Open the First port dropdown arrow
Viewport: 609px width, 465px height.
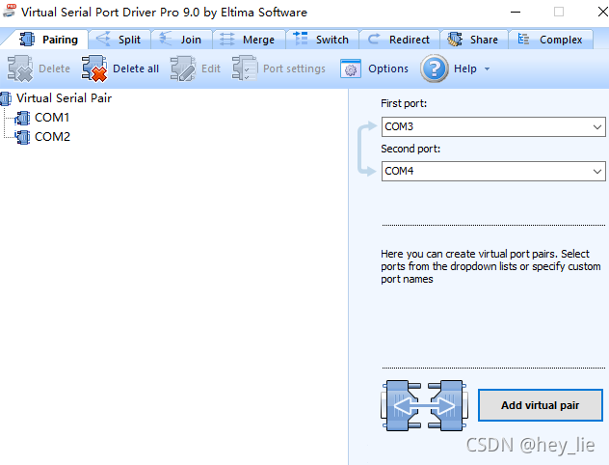597,127
